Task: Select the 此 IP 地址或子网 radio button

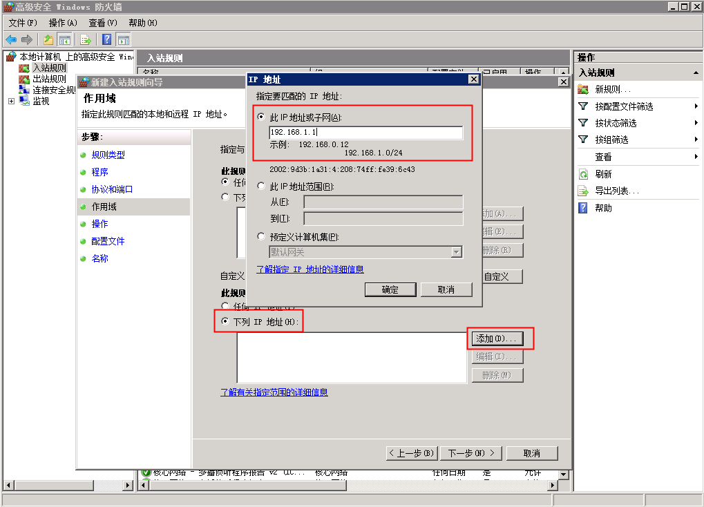Action: pyautogui.click(x=261, y=117)
